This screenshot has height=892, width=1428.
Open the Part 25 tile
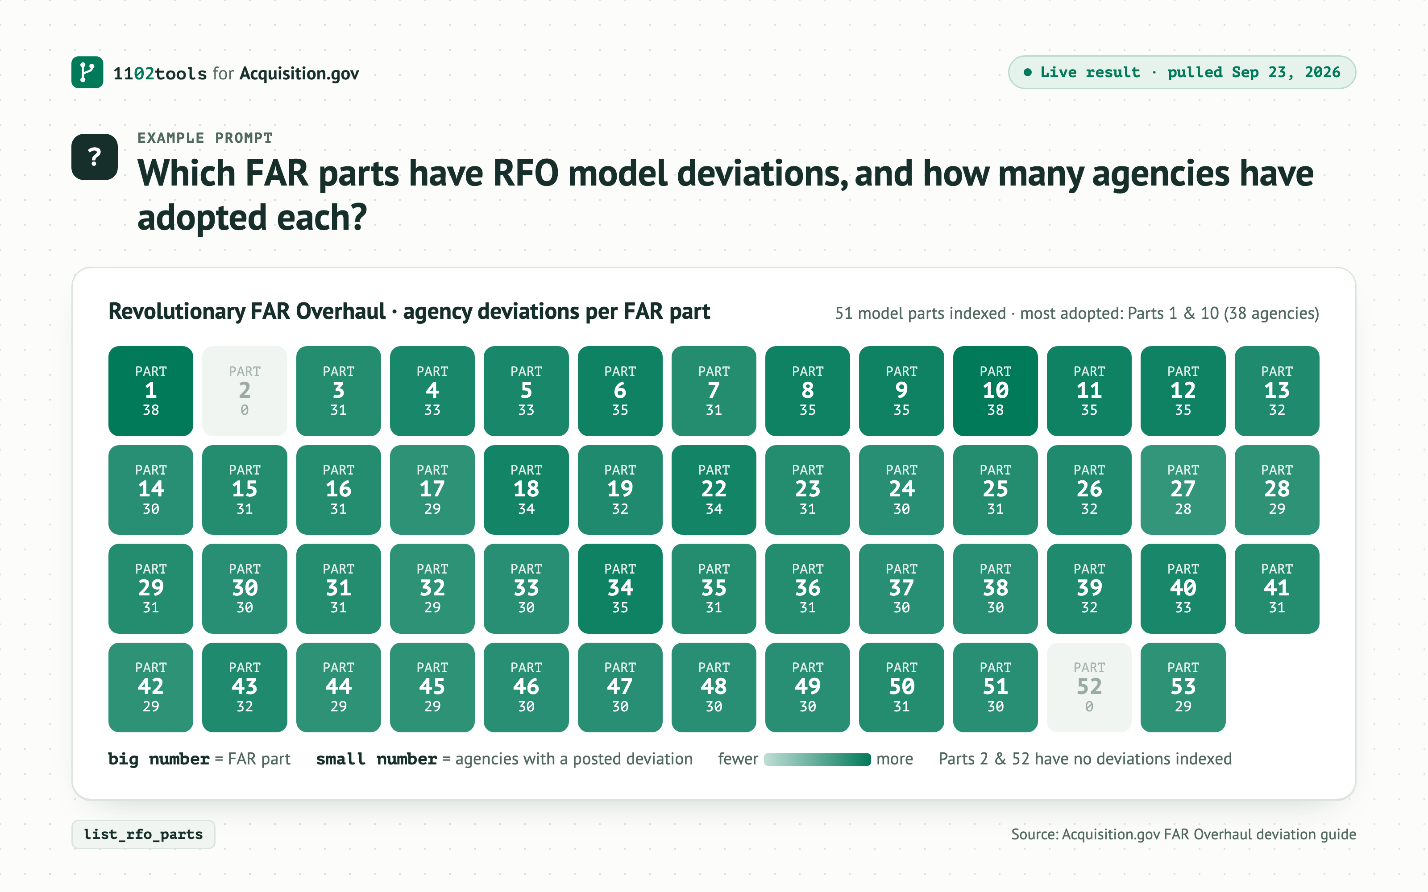[x=996, y=490]
